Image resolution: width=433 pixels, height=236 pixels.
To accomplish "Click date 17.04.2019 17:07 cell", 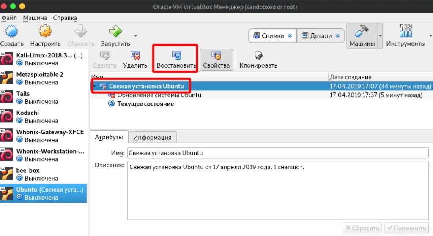I will coord(380,86).
